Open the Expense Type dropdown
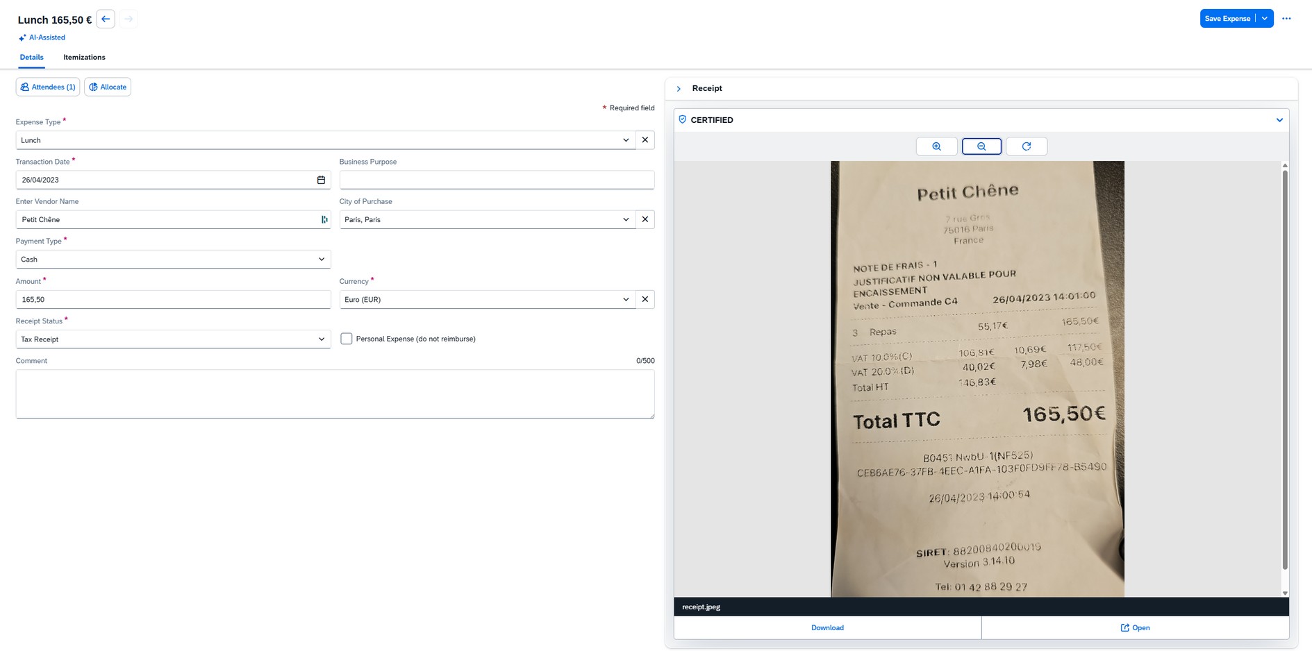The height and width of the screenshot is (651, 1312). point(626,140)
